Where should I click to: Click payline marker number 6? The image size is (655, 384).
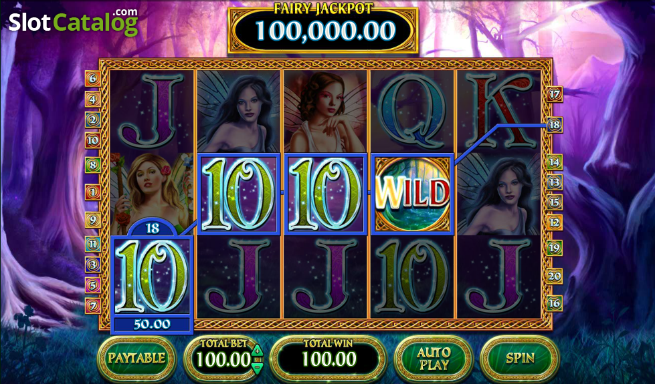(x=93, y=78)
